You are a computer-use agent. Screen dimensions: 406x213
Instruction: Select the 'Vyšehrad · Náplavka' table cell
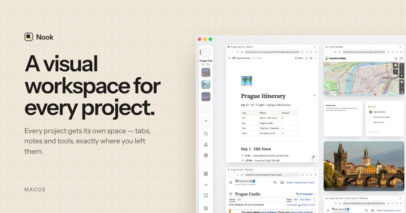pyautogui.click(x=269, y=128)
